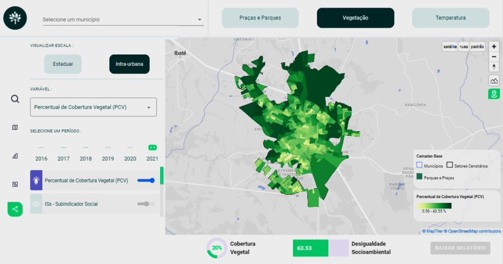Click the Baixar Relatório button
Image resolution: width=503 pixels, height=264 pixels.
pos(460,248)
